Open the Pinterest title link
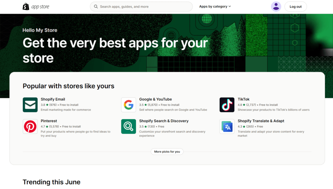 click(49, 121)
